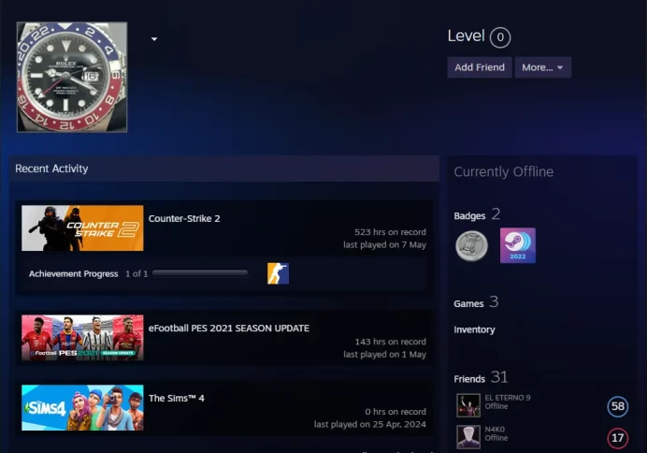The width and height of the screenshot is (647, 453).
Task: Open the eFootball PES 2021 banner image
Action: [x=82, y=338]
